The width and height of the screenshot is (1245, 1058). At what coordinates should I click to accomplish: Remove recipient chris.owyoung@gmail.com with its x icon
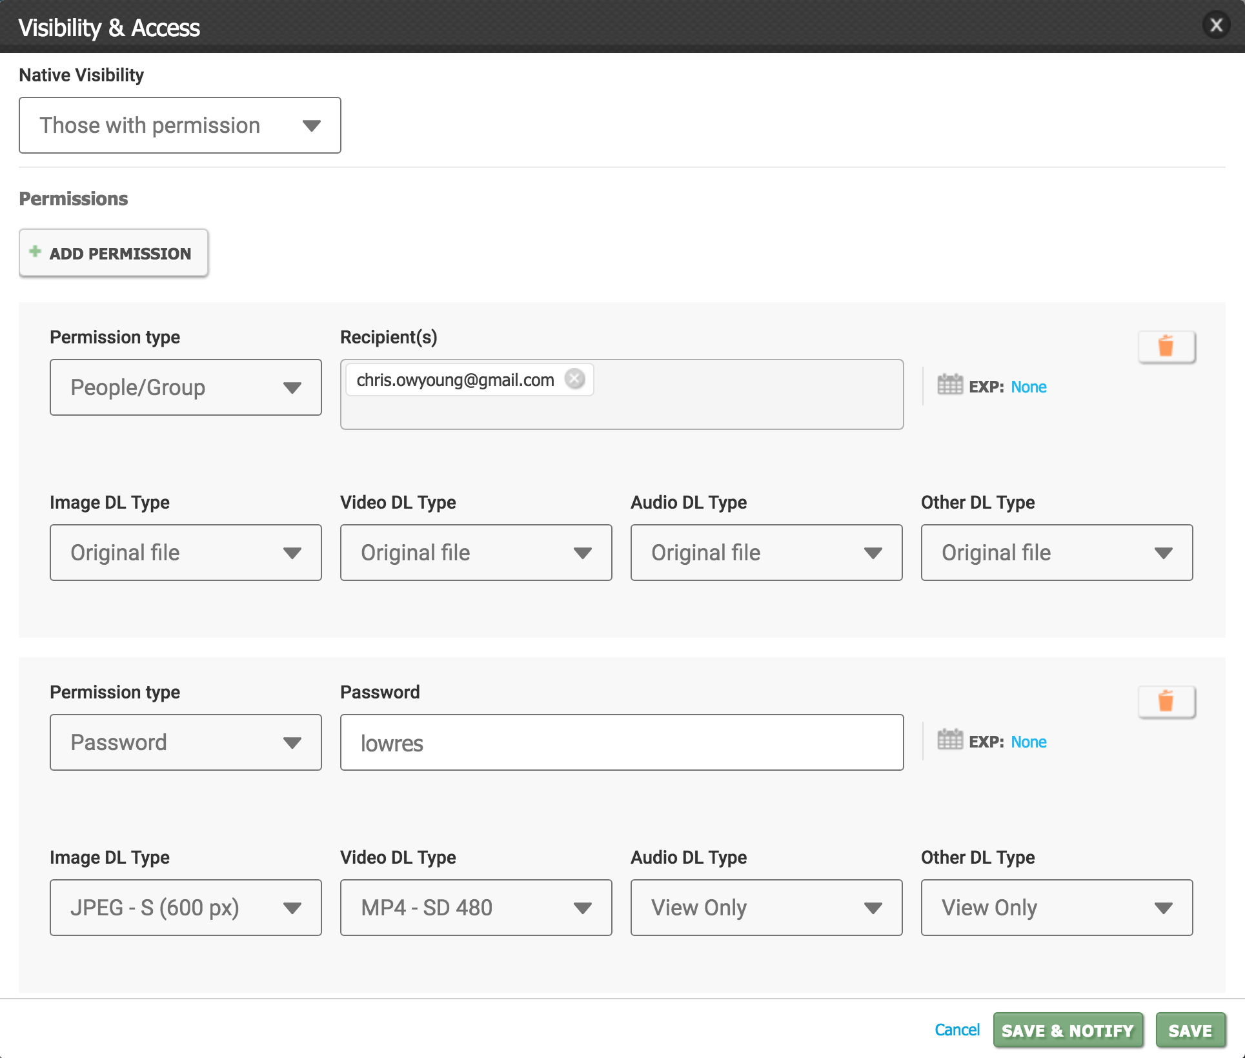click(x=574, y=379)
